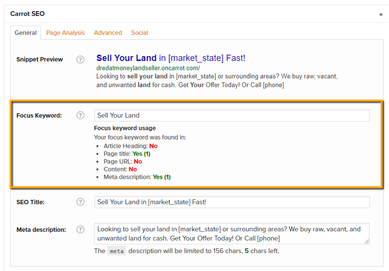Click the Meta description resize handle
Image resolution: width=389 pixels, height=271 pixels.
tap(367, 241)
